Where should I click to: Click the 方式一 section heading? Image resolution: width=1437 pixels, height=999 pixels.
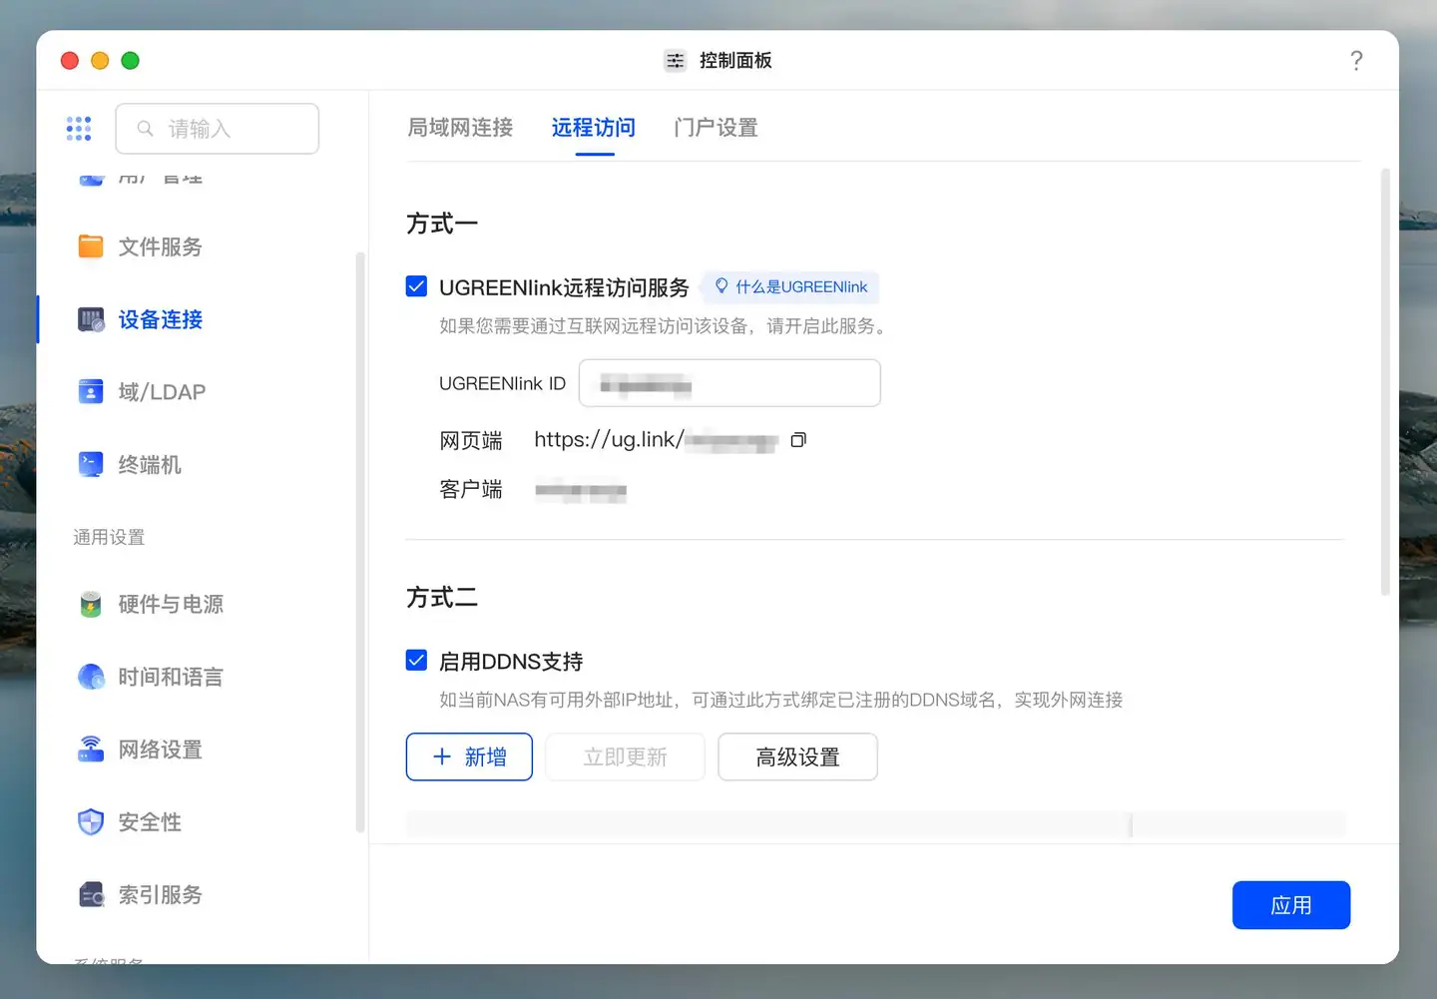click(x=442, y=224)
